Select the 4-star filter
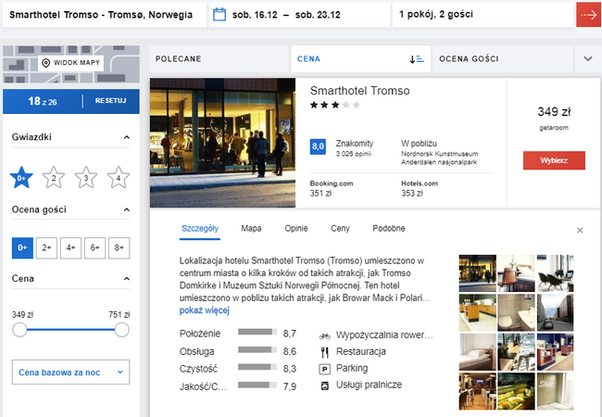 click(118, 177)
